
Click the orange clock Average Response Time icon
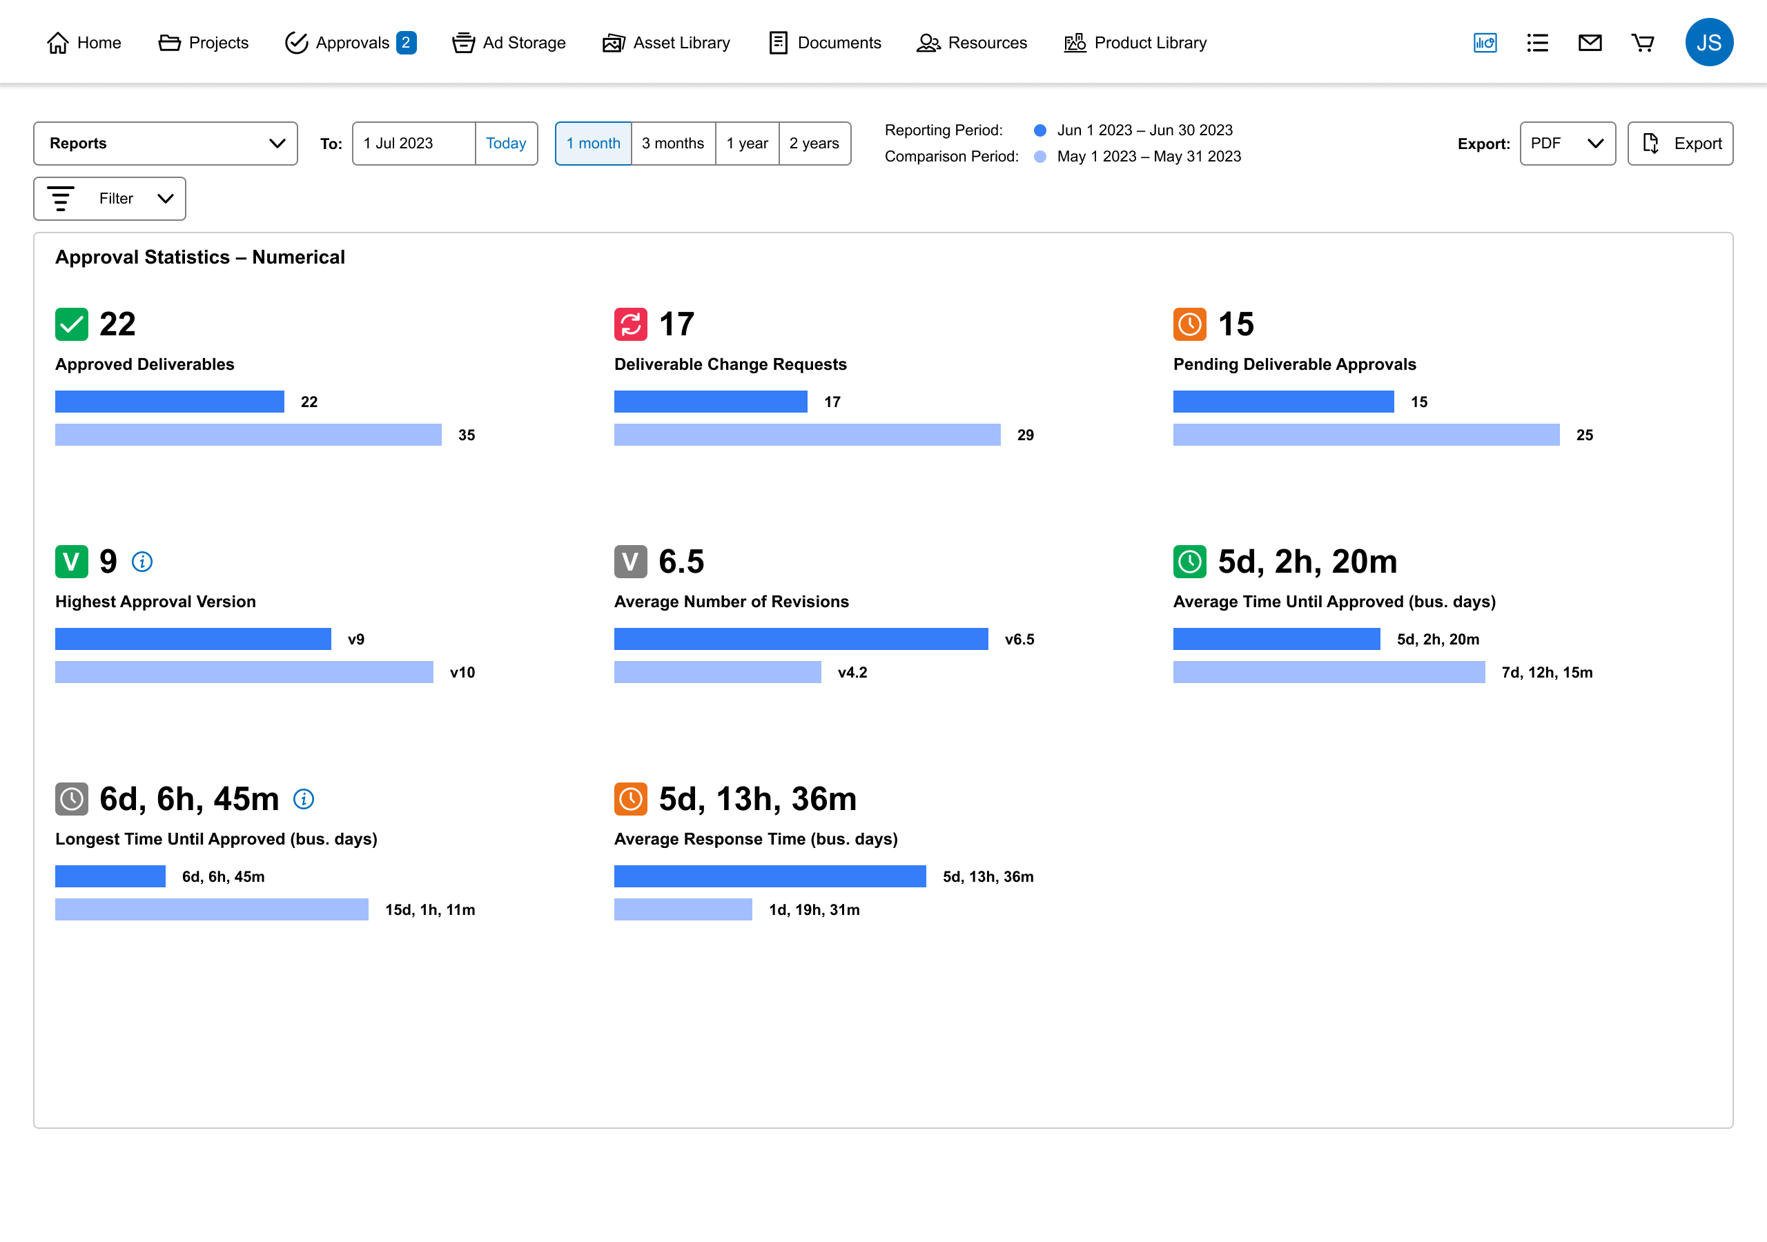tap(630, 799)
